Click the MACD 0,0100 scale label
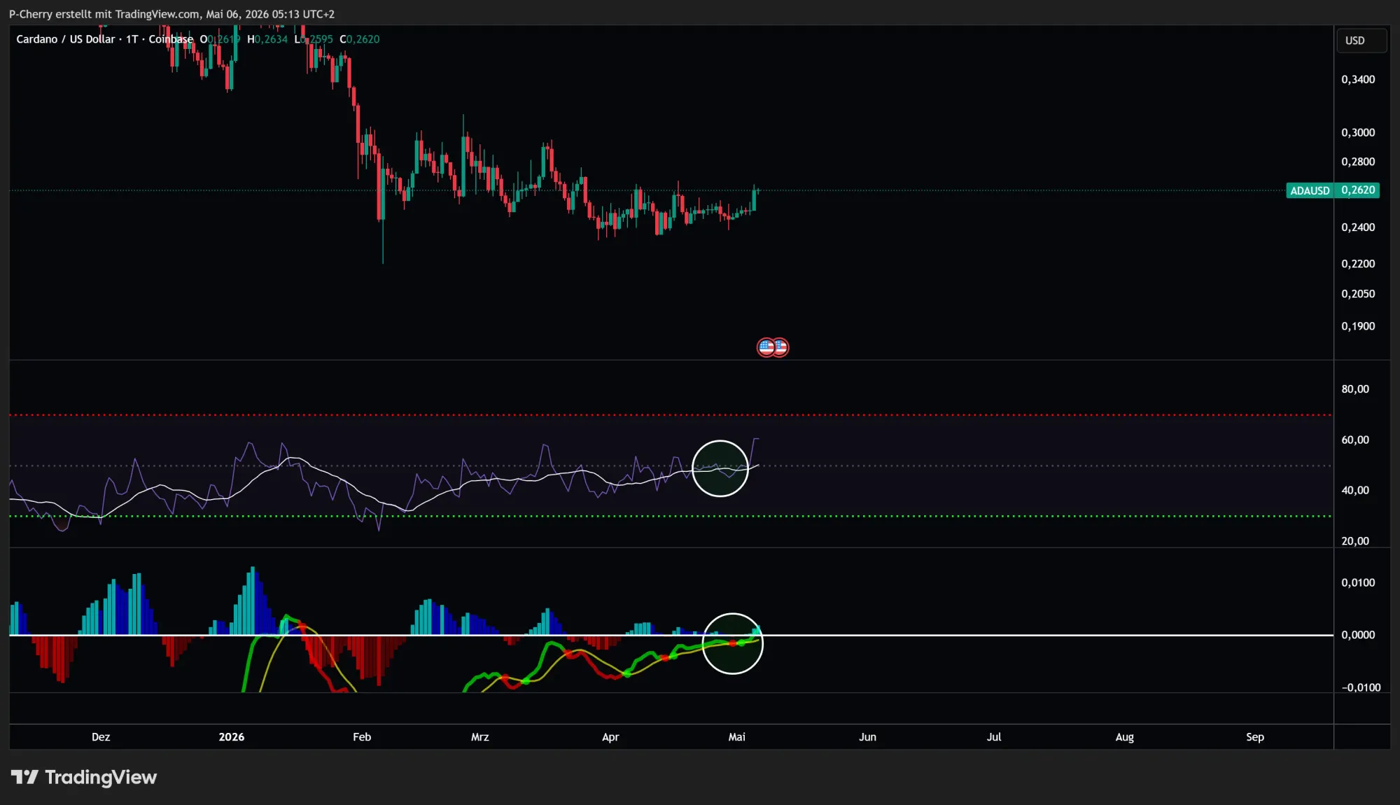Image resolution: width=1400 pixels, height=805 pixels. pos(1358,583)
